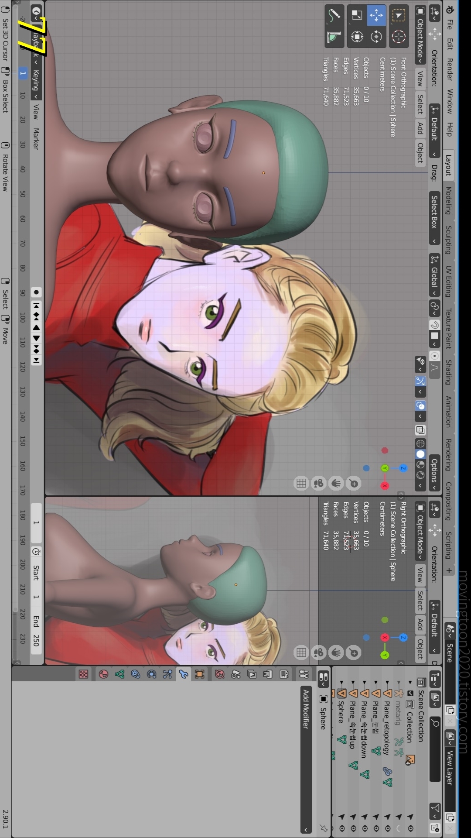Click Add menu in front viewport header
Viewport: 471px width, 838px height.
tap(420, 128)
